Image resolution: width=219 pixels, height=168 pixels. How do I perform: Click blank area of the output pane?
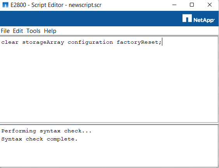point(109,154)
